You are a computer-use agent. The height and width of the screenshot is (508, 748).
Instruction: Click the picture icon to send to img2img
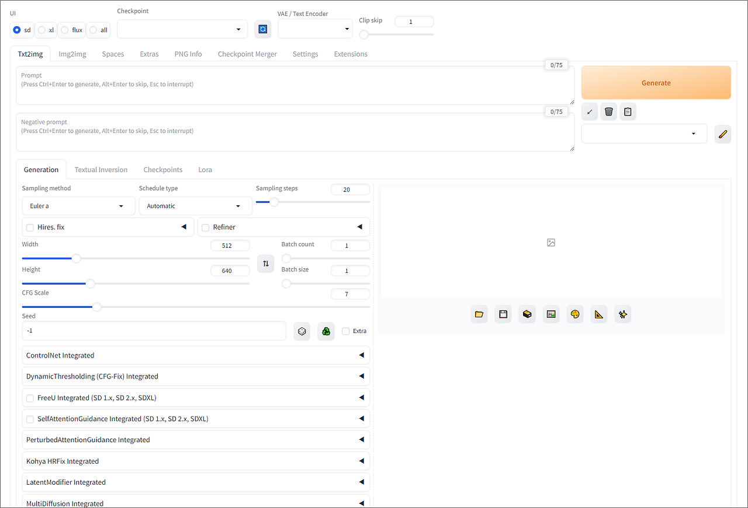551,314
